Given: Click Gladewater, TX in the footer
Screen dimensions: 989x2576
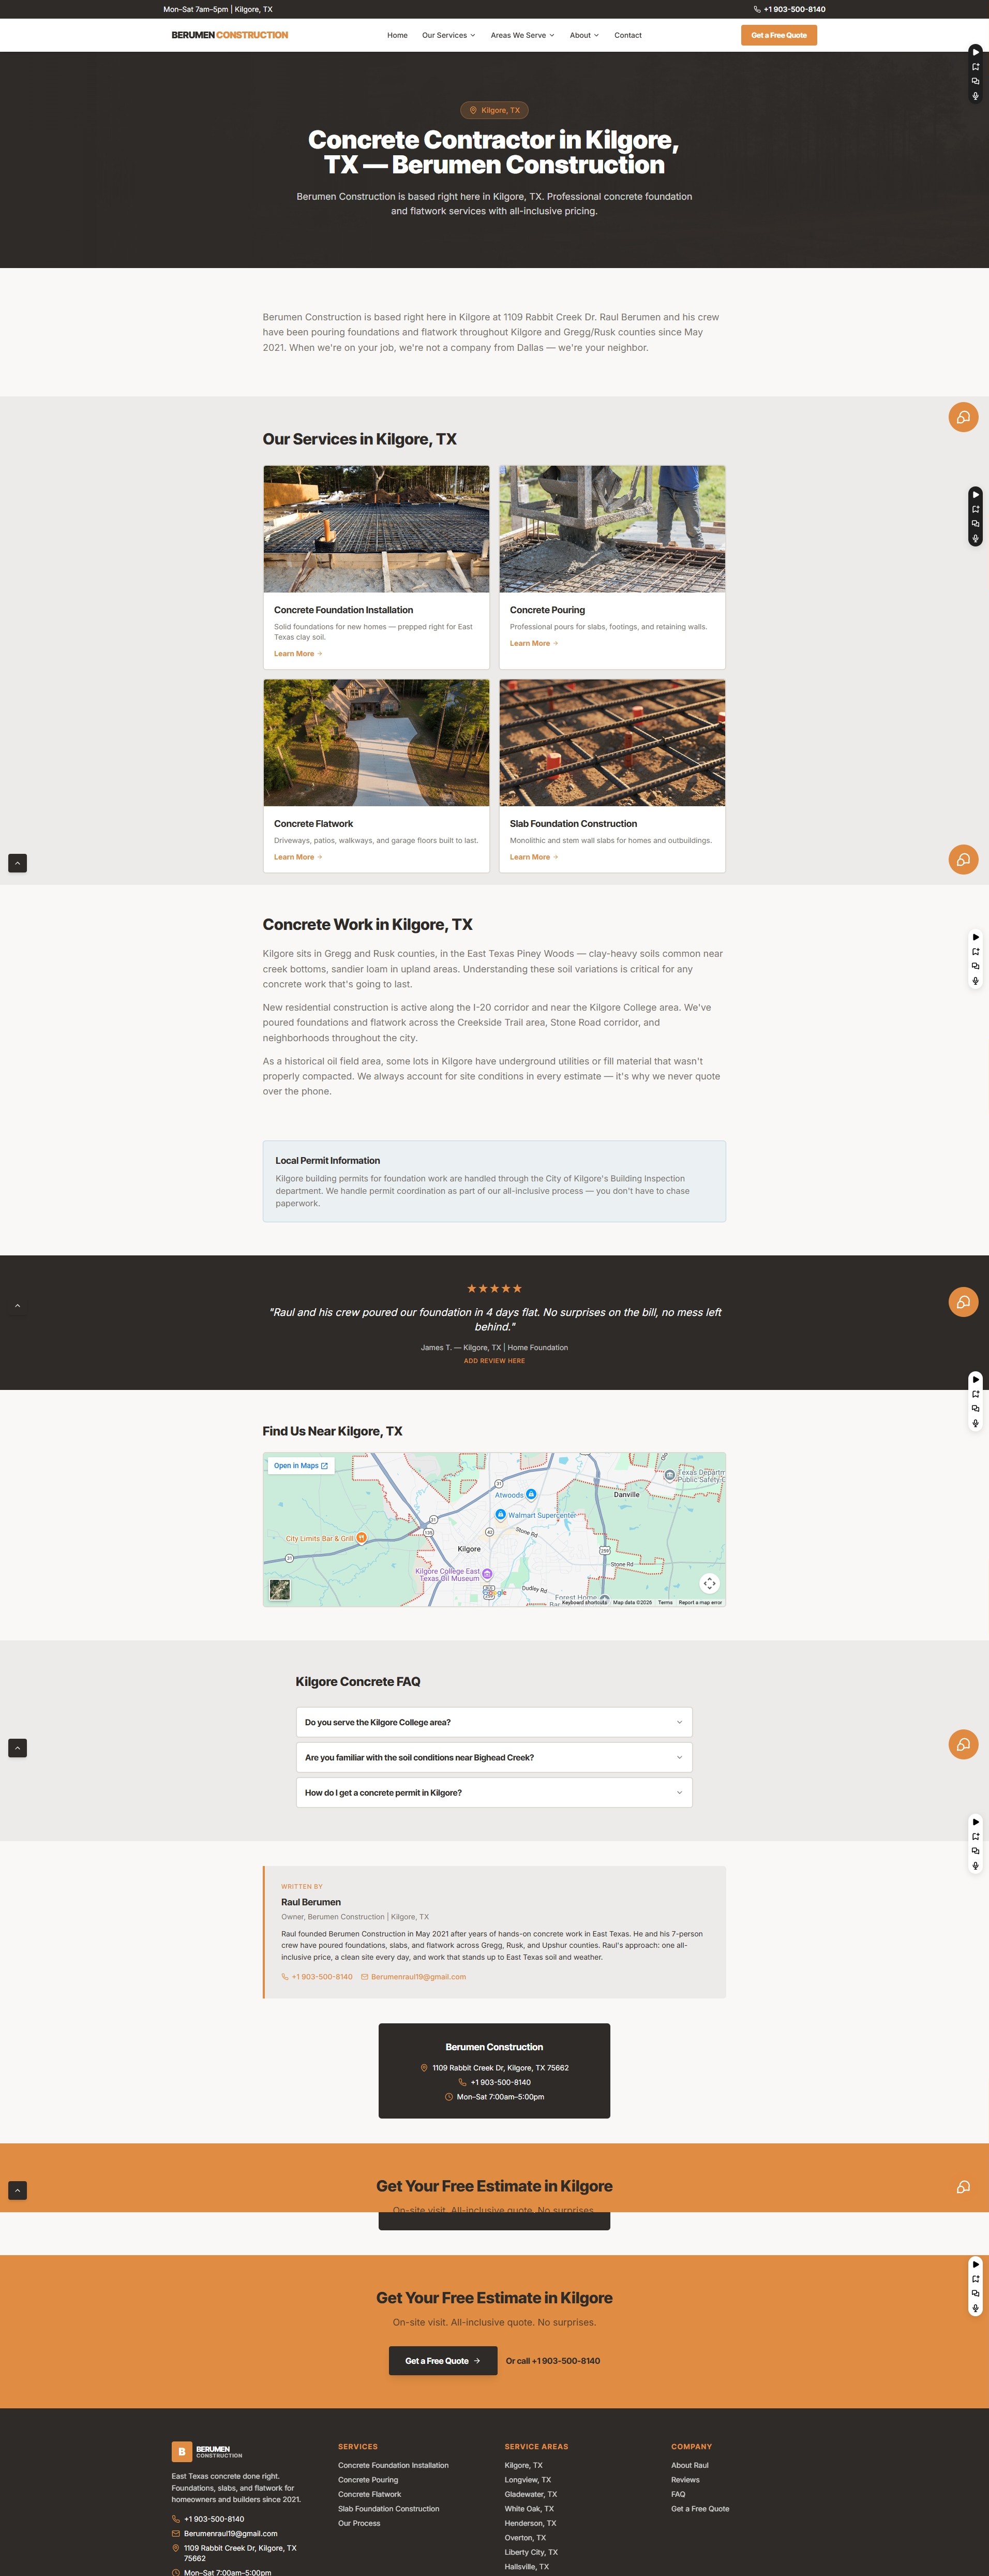Looking at the screenshot, I should pyautogui.click(x=531, y=2494).
